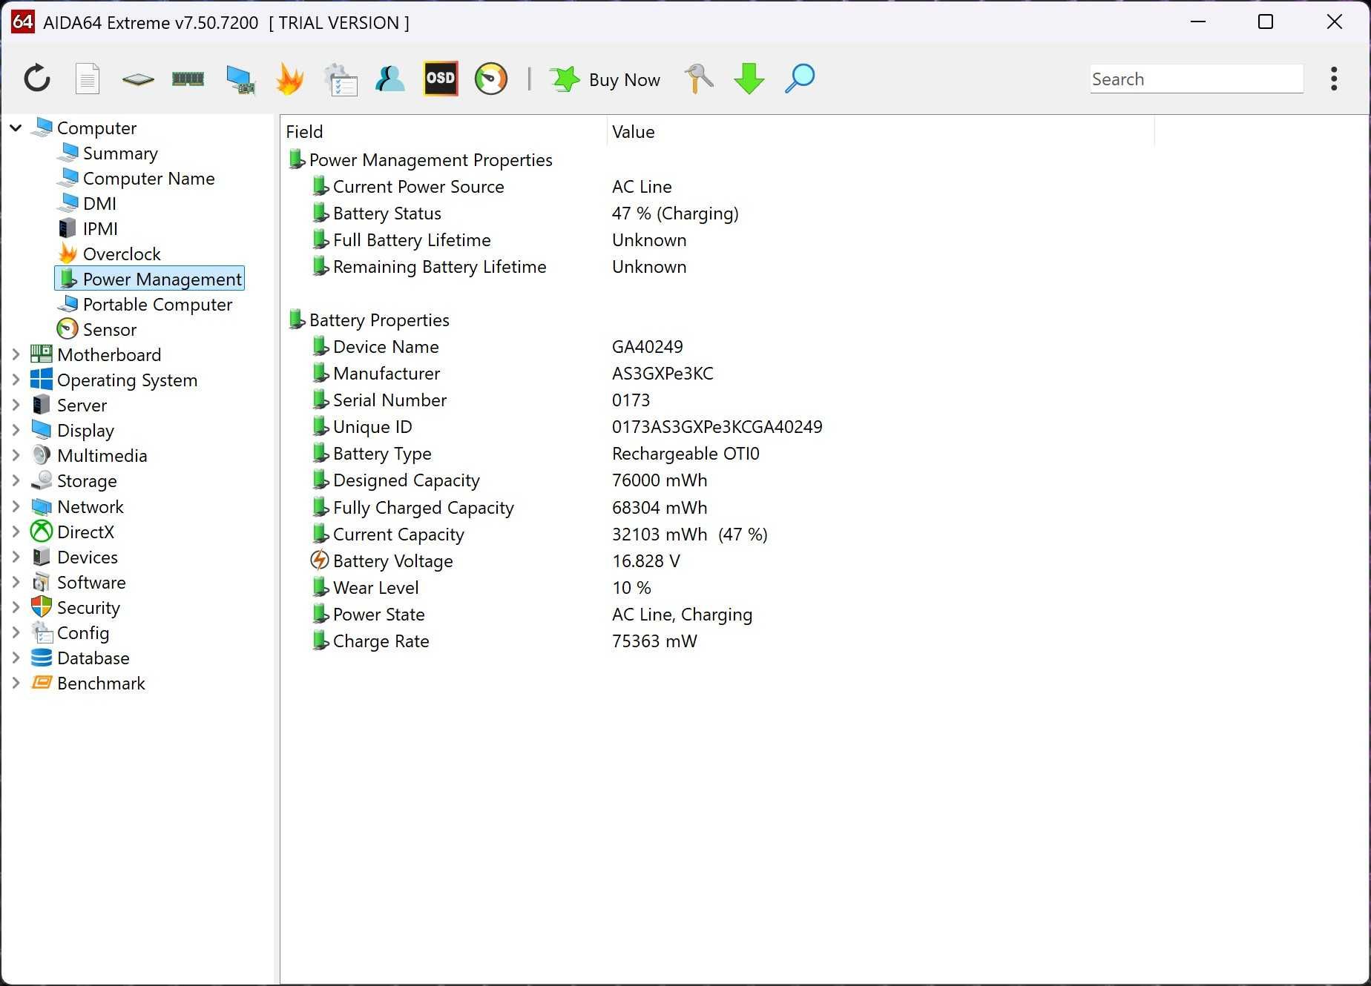1371x986 pixels.
Task: Click the Config tree icon
Action: [42, 632]
